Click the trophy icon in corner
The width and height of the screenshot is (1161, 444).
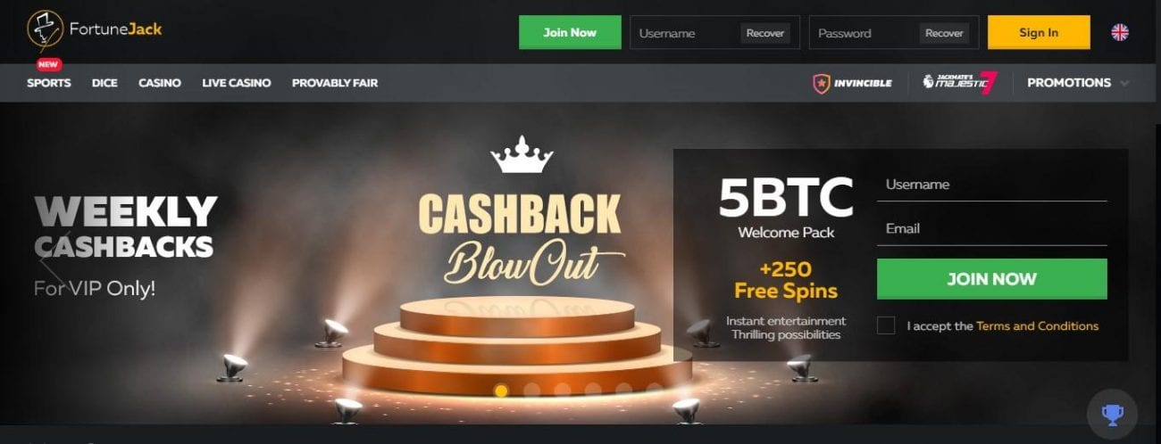point(1112,415)
